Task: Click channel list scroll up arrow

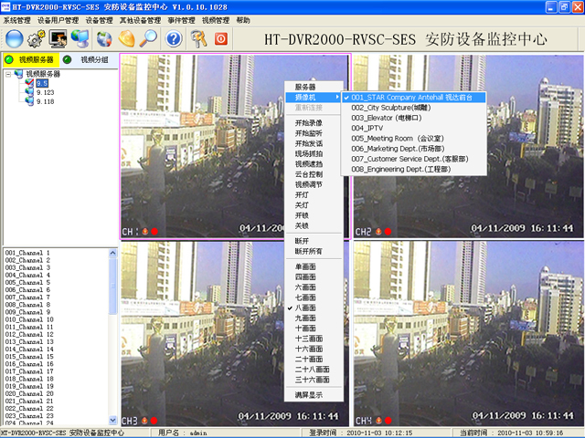Action: coord(112,253)
